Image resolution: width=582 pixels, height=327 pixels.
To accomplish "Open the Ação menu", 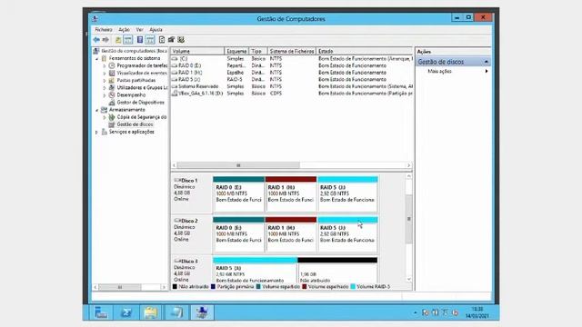I will click(124, 29).
